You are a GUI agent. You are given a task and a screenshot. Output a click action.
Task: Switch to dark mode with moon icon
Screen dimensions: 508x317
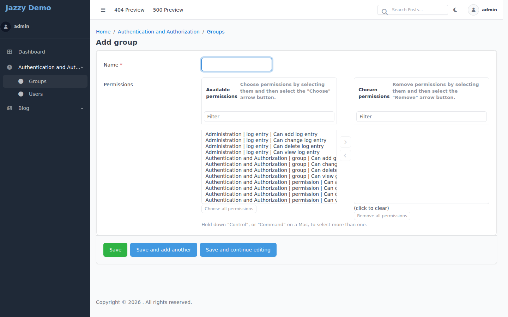[x=455, y=10]
